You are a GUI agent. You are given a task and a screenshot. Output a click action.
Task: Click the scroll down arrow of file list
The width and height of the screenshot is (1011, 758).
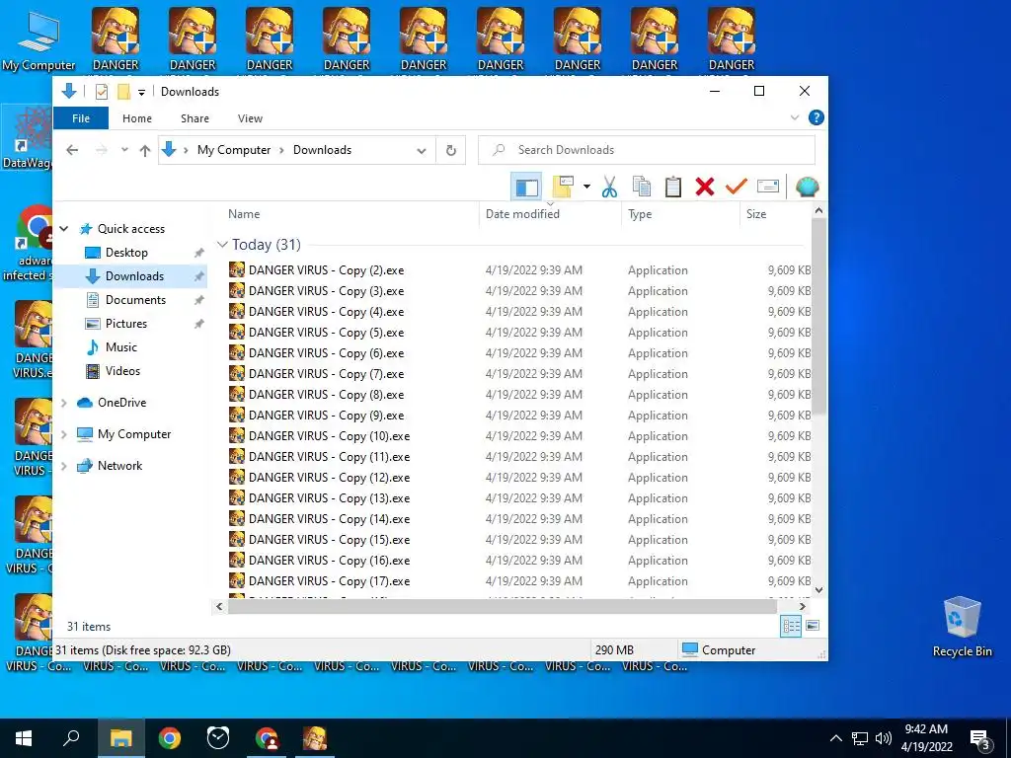818,590
